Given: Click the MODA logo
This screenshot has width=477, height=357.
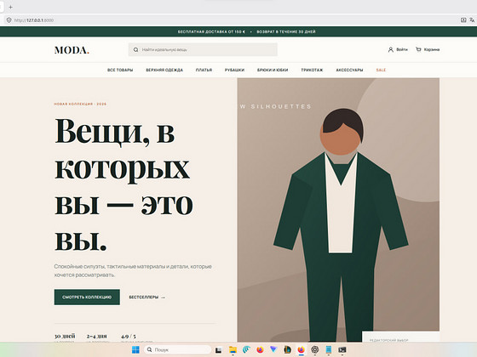Looking at the screenshot, I should (x=72, y=50).
